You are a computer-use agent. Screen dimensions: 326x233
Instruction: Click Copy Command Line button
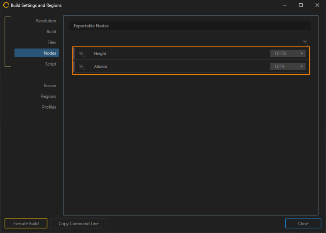pyautogui.click(x=78, y=223)
